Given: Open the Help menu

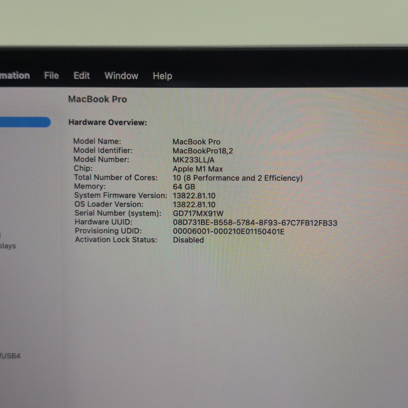Looking at the screenshot, I should point(163,76).
